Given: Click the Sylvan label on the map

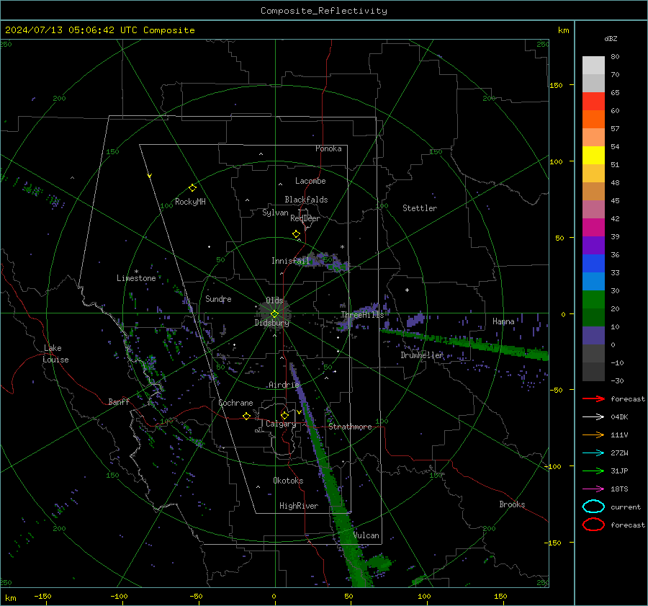Looking at the screenshot, I should tap(275, 213).
